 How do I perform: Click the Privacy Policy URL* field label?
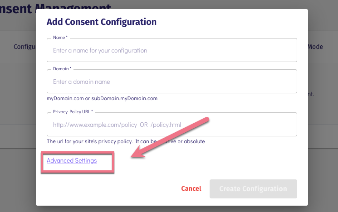point(73,111)
